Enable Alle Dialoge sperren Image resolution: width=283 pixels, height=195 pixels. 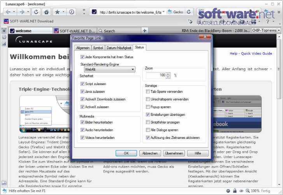148,130
